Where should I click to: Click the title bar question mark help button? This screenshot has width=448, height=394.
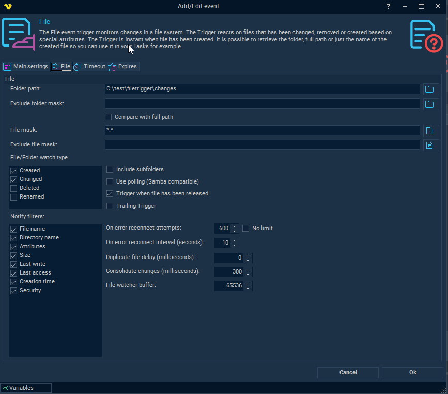point(388,6)
